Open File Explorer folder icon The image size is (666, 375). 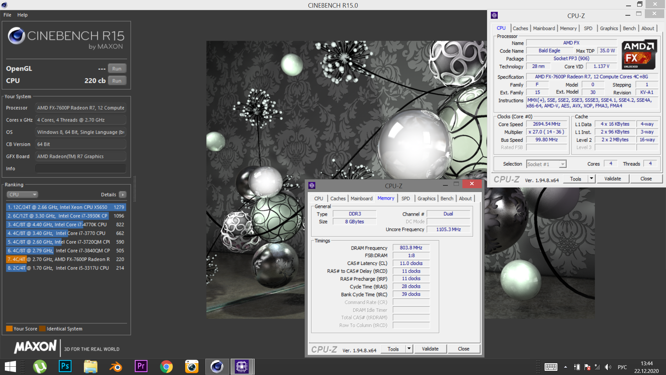pyautogui.click(x=91, y=367)
